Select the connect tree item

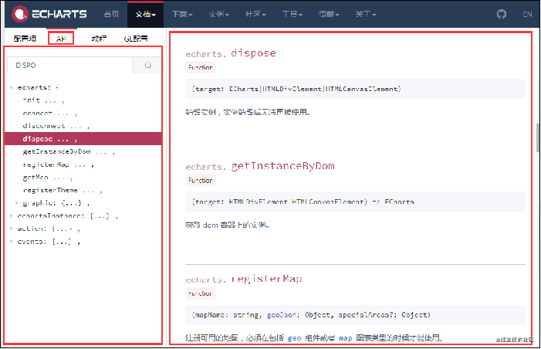pos(49,114)
